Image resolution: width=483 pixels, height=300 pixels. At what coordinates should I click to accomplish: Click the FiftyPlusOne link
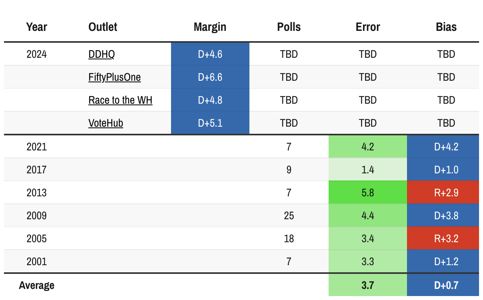click(114, 77)
